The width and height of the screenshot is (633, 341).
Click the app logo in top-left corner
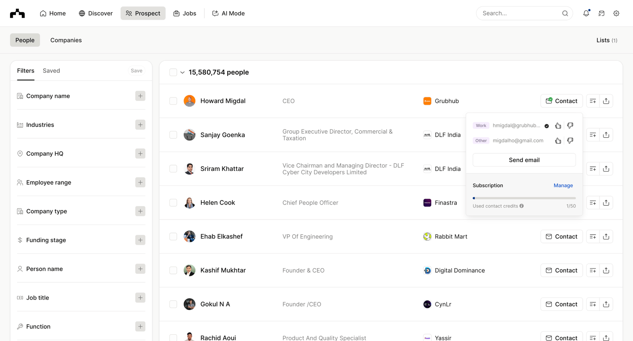pos(17,13)
